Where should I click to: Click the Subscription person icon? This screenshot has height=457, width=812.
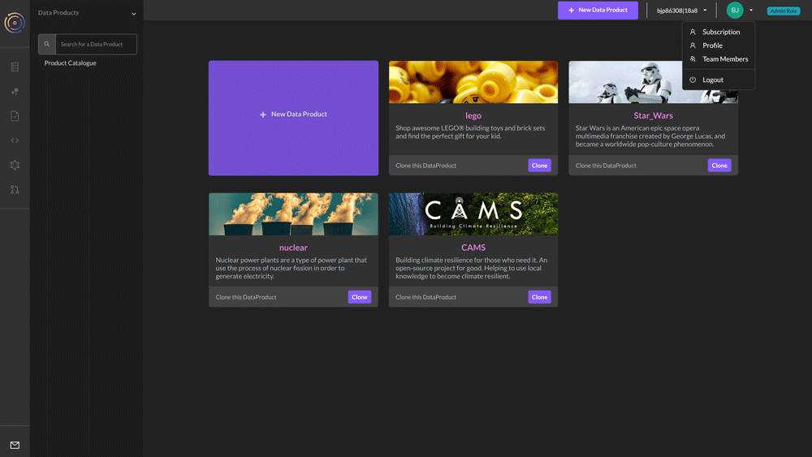click(x=693, y=32)
